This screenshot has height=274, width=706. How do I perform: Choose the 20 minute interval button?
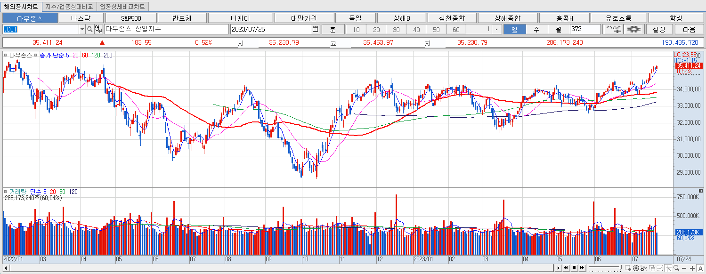(376, 29)
